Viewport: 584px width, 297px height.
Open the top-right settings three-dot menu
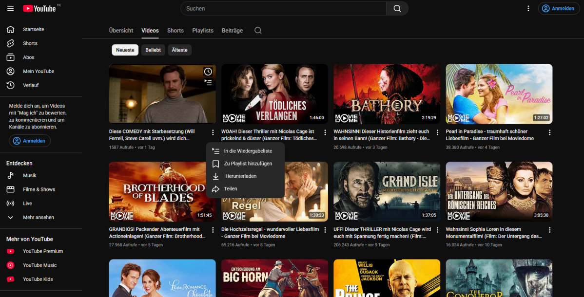[528, 8]
